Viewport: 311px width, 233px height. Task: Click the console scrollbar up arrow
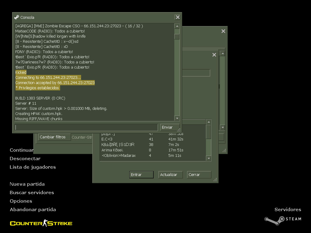point(177,26)
